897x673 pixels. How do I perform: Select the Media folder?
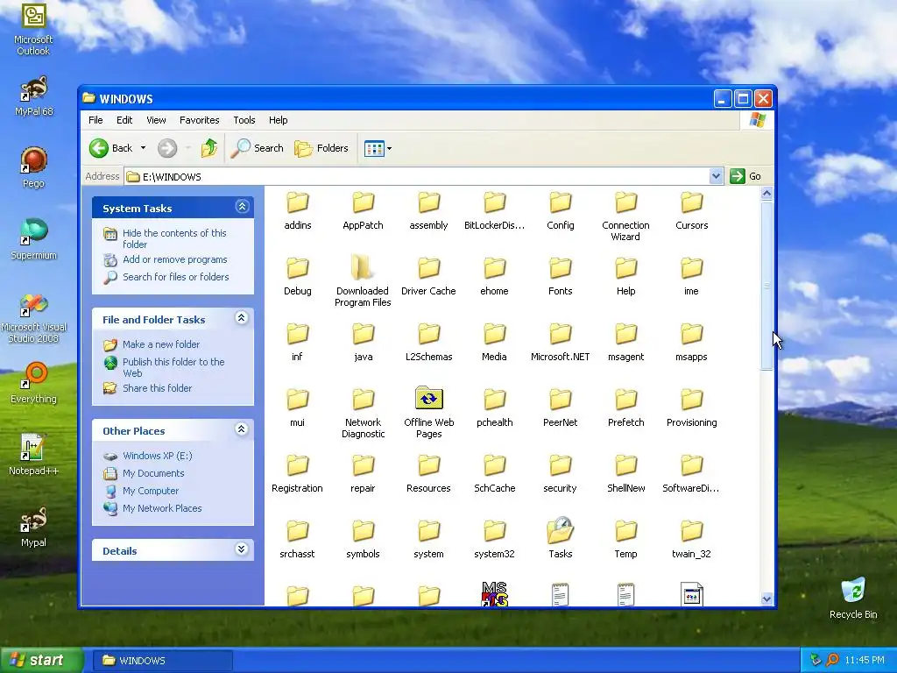coord(494,341)
